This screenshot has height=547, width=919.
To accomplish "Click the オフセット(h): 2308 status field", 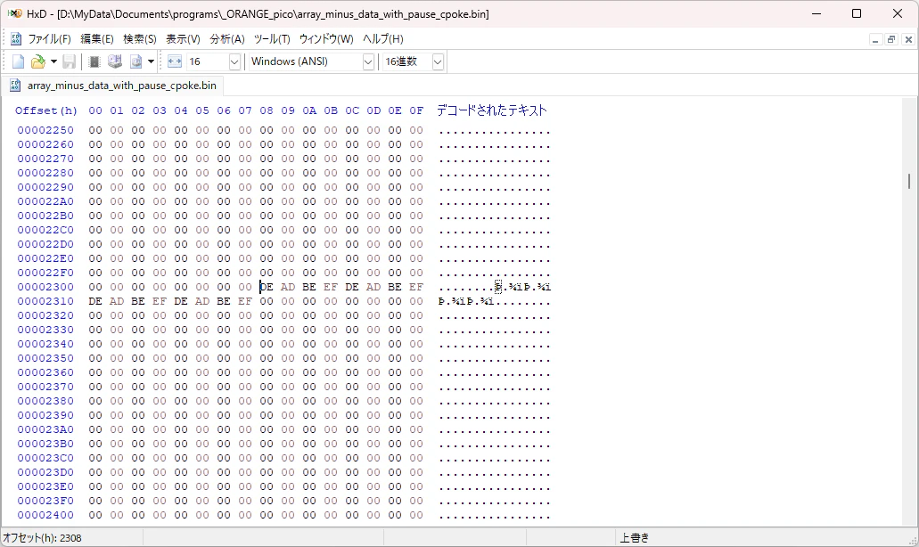I will tap(42, 537).
